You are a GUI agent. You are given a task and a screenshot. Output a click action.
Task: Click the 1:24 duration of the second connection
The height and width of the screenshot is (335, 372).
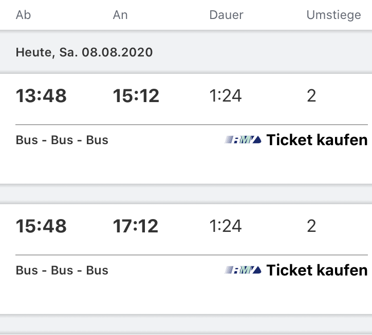pos(226,226)
